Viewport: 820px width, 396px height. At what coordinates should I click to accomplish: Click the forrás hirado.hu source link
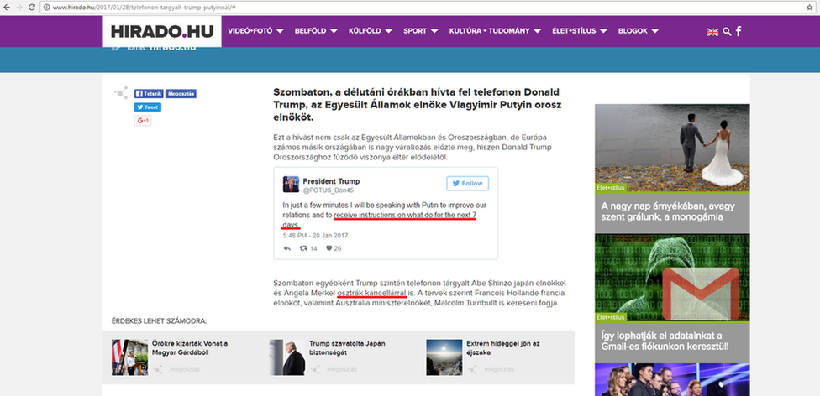pyautogui.click(x=172, y=48)
